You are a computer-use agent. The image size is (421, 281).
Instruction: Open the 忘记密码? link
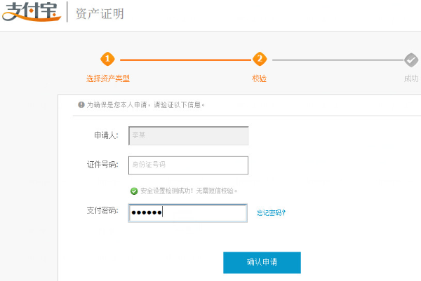[x=271, y=212]
